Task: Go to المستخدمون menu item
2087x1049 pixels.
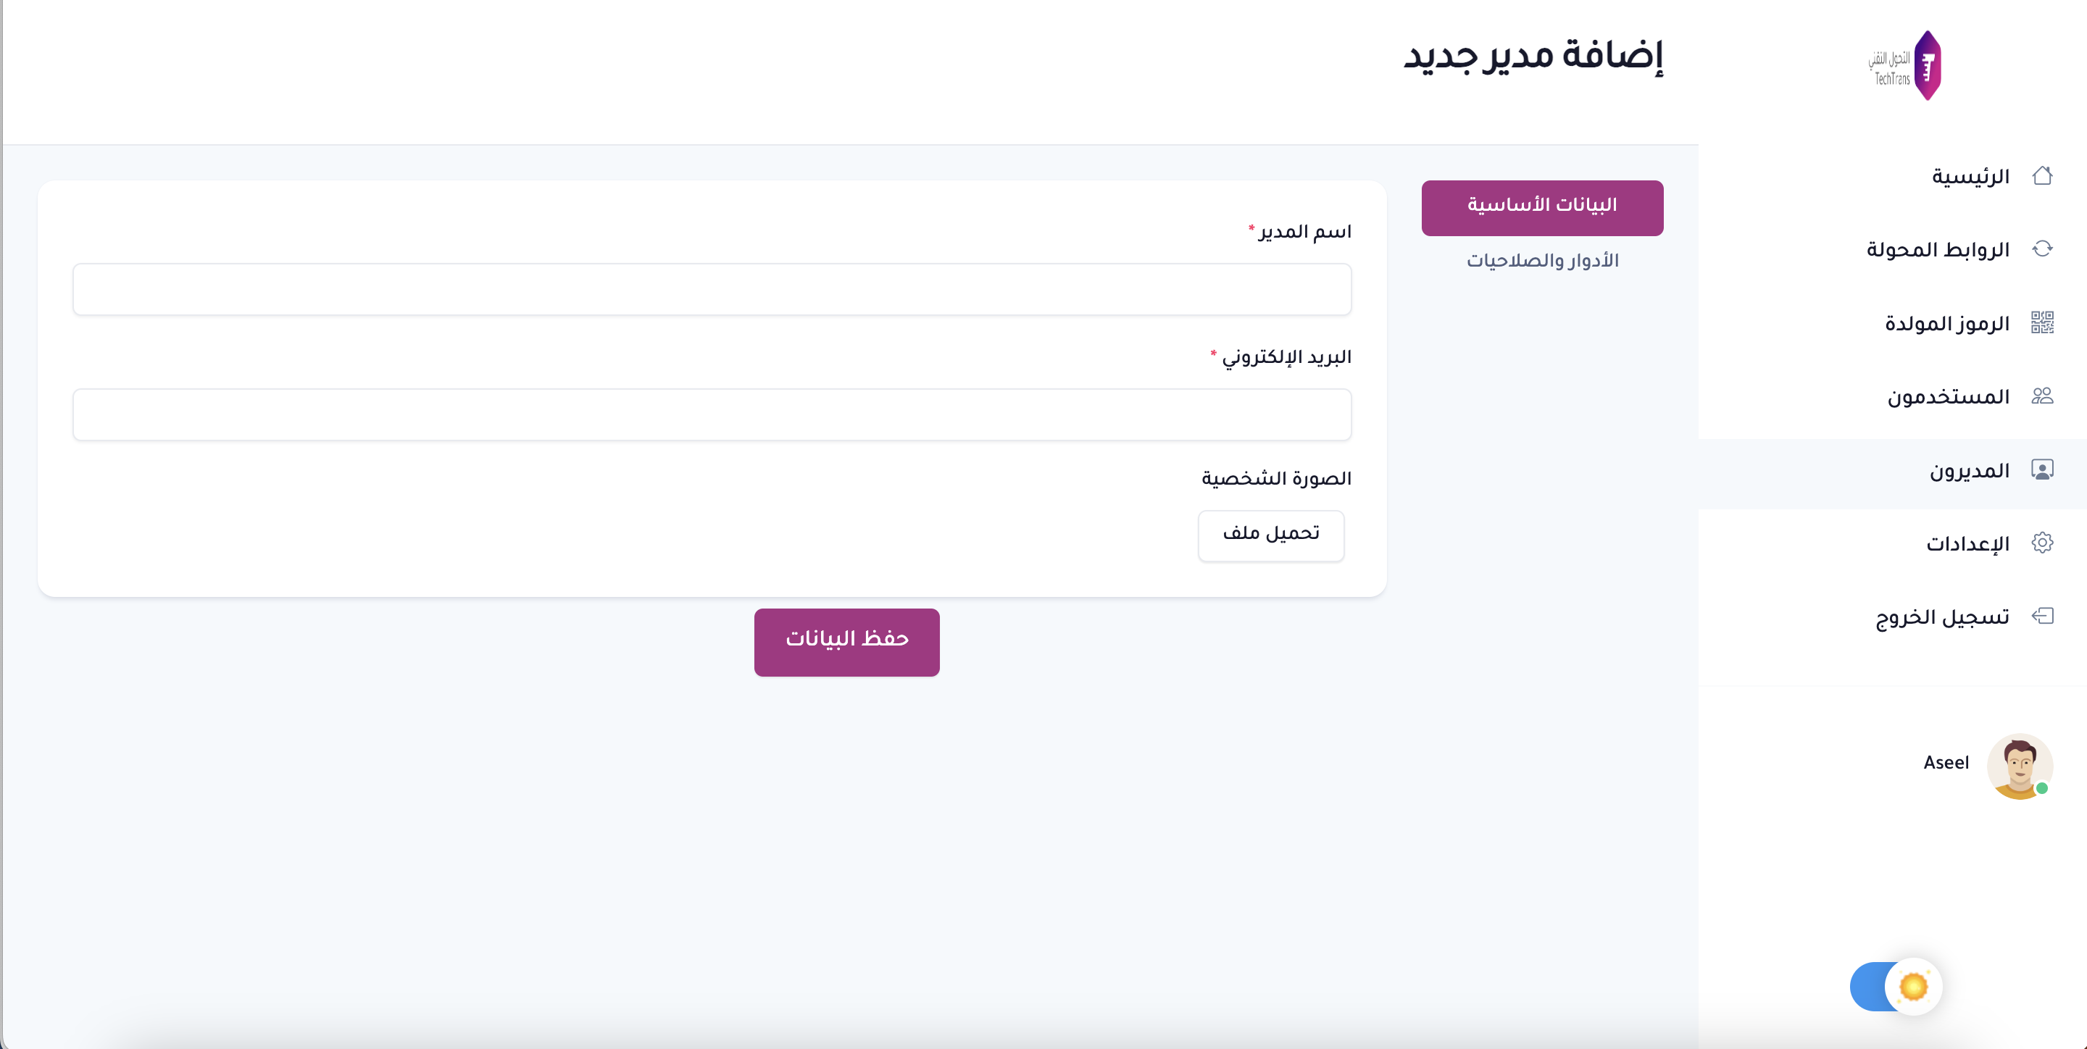Action: click(x=1948, y=397)
